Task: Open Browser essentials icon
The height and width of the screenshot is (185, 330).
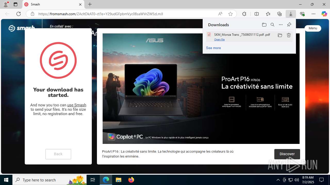Action: tap(302, 14)
